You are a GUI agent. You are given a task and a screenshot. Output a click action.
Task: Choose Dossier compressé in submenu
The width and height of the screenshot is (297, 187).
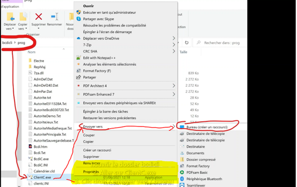point(201,160)
